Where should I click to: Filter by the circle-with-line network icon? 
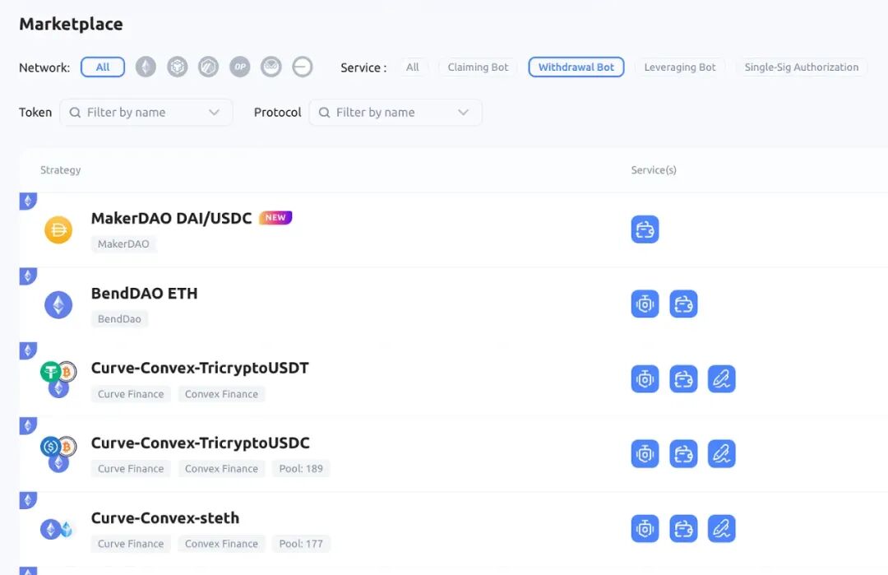point(303,67)
